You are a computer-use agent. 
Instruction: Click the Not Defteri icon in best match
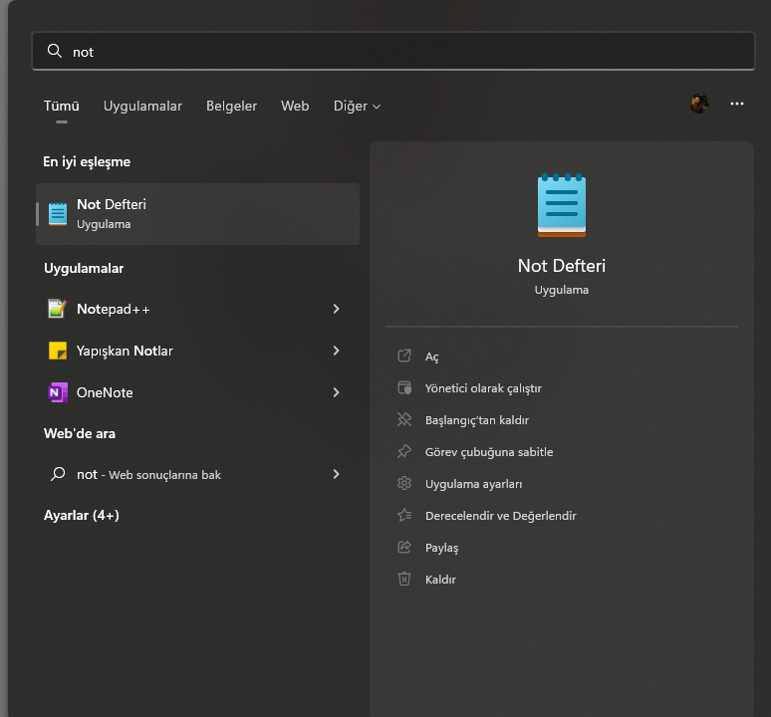58,213
